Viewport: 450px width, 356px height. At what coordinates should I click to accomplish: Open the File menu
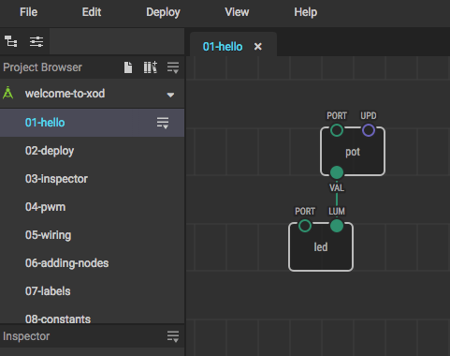[x=28, y=12]
